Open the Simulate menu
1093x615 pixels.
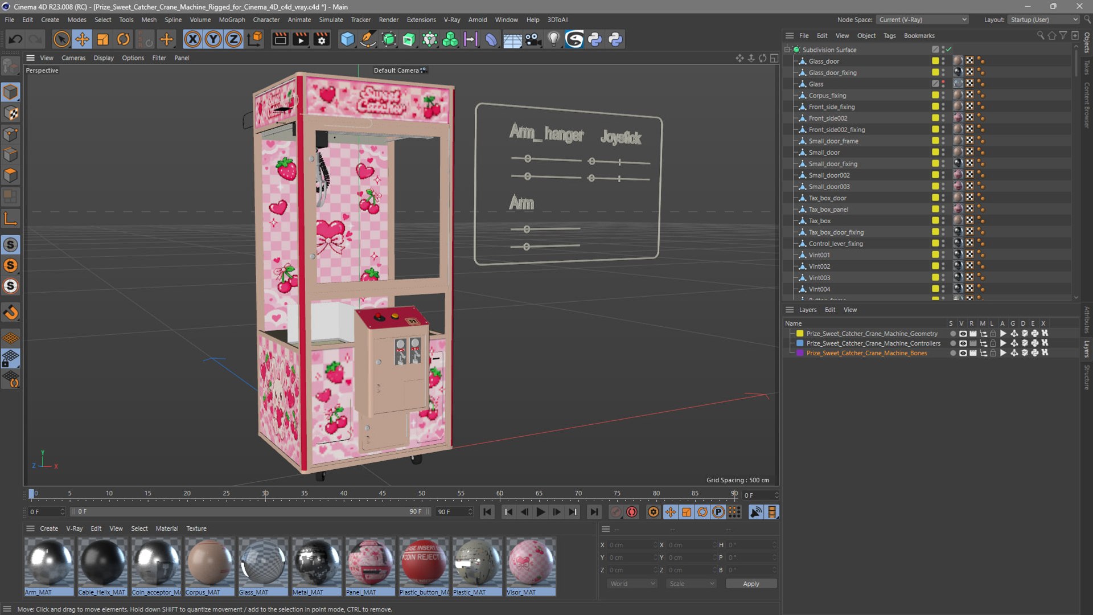331,19
